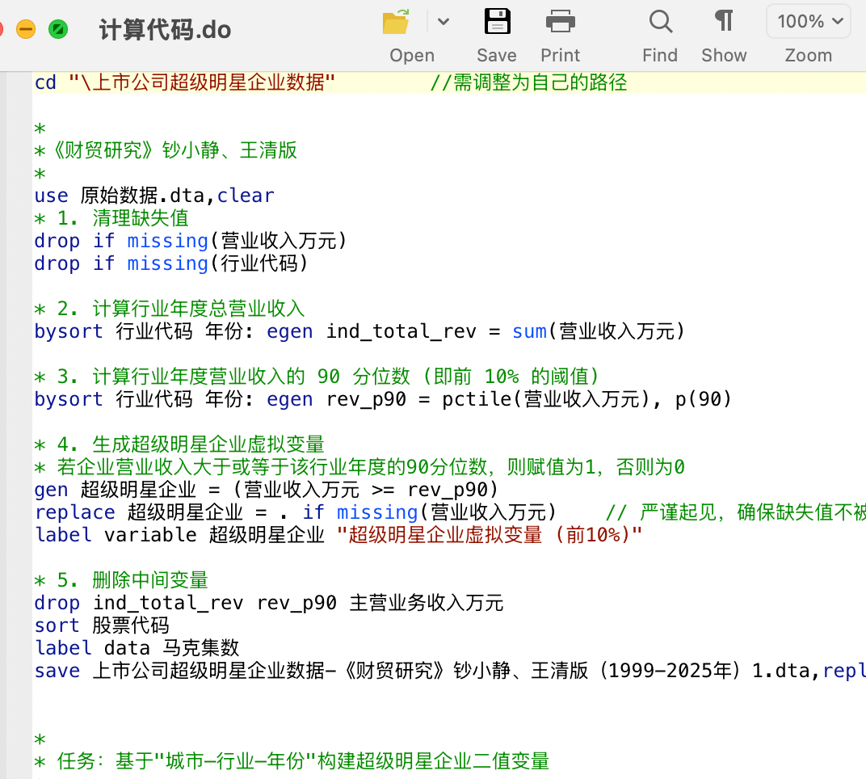
Task: Click the Show text label
Action: 724,55
